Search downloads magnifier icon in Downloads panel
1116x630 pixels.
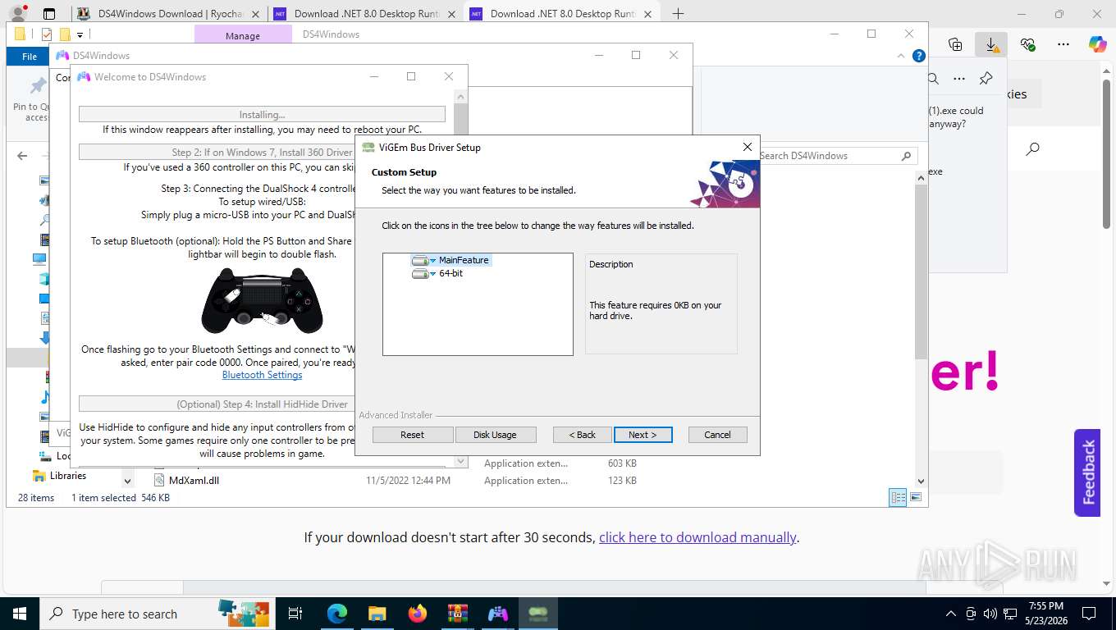(x=934, y=79)
